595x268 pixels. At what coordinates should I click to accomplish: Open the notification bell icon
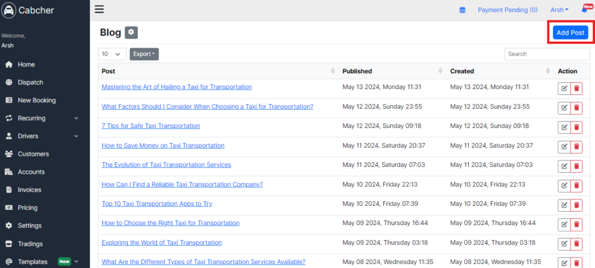pyautogui.click(x=585, y=10)
